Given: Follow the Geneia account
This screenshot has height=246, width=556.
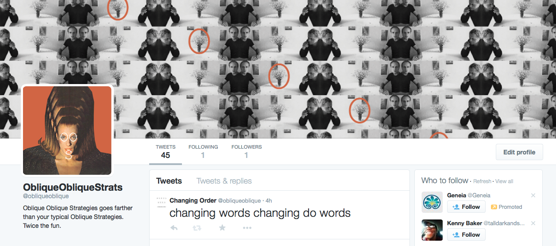Looking at the screenshot, I should pyautogui.click(x=466, y=207).
